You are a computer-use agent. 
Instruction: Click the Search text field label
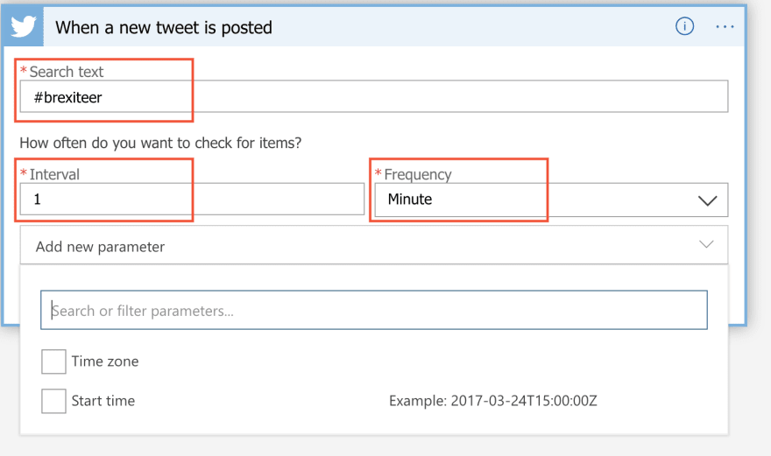(67, 72)
